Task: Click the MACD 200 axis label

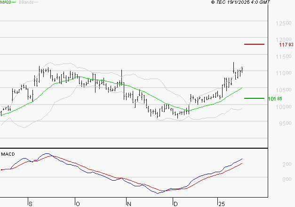Action: (287, 164)
